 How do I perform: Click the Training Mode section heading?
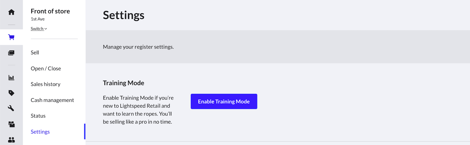(x=123, y=83)
